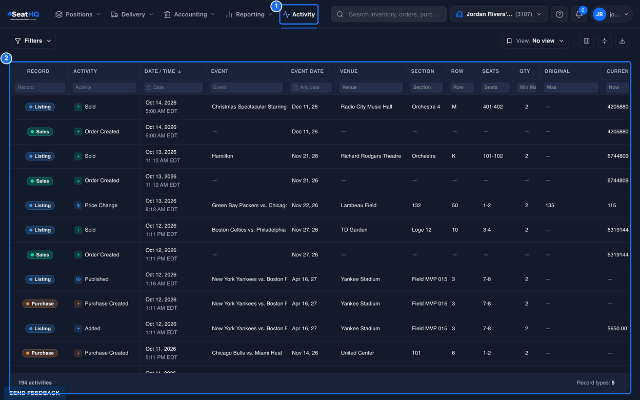The height and width of the screenshot is (400, 640).
Task: Click the Record column header
Action: pos(38,71)
